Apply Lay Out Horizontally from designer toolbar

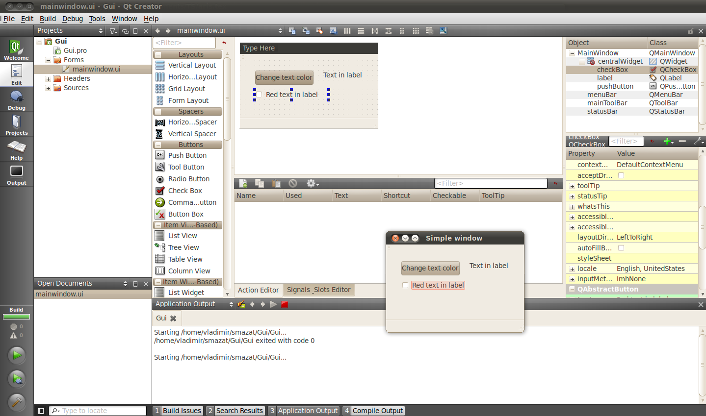[347, 30]
